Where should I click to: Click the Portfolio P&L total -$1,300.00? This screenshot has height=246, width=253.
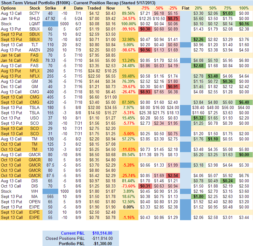103,244
